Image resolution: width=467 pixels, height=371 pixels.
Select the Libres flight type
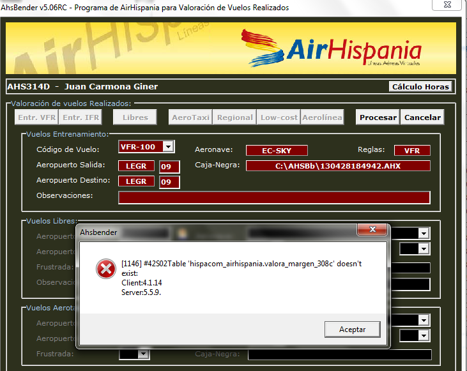[135, 117]
